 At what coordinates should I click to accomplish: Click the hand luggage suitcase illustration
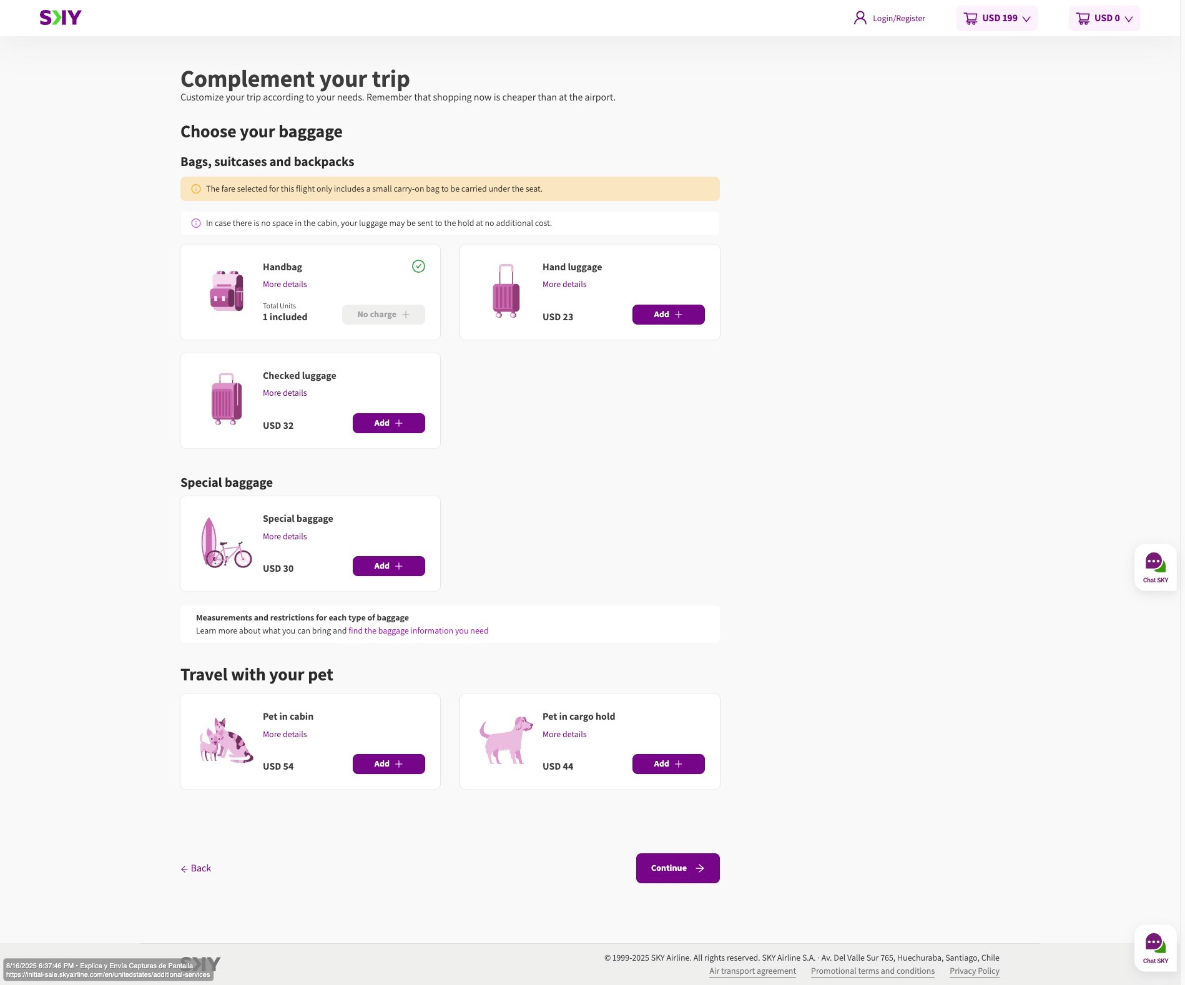point(506,291)
